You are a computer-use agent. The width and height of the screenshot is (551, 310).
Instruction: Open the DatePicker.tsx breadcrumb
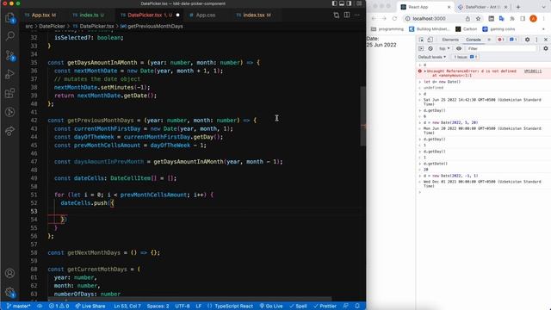[94, 27]
